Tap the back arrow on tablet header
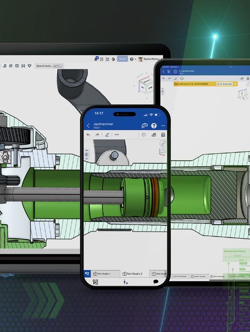This screenshot has width=250, height=332. point(163,71)
